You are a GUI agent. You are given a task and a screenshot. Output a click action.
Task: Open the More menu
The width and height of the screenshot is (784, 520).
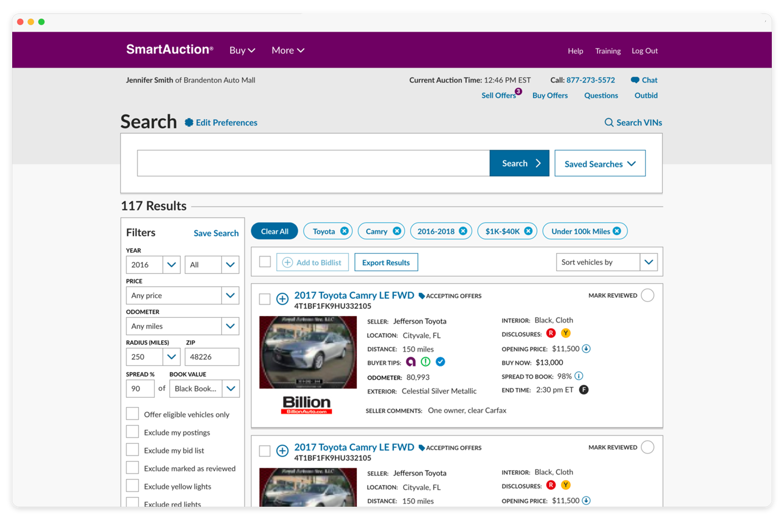[288, 50]
